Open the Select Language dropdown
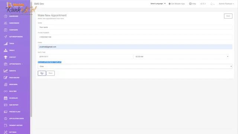The width and height of the screenshot is (238, 134). click(158, 4)
